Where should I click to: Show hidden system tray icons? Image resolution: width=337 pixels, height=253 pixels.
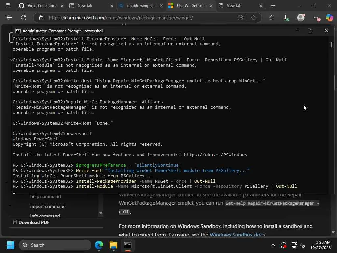[273, 245]
